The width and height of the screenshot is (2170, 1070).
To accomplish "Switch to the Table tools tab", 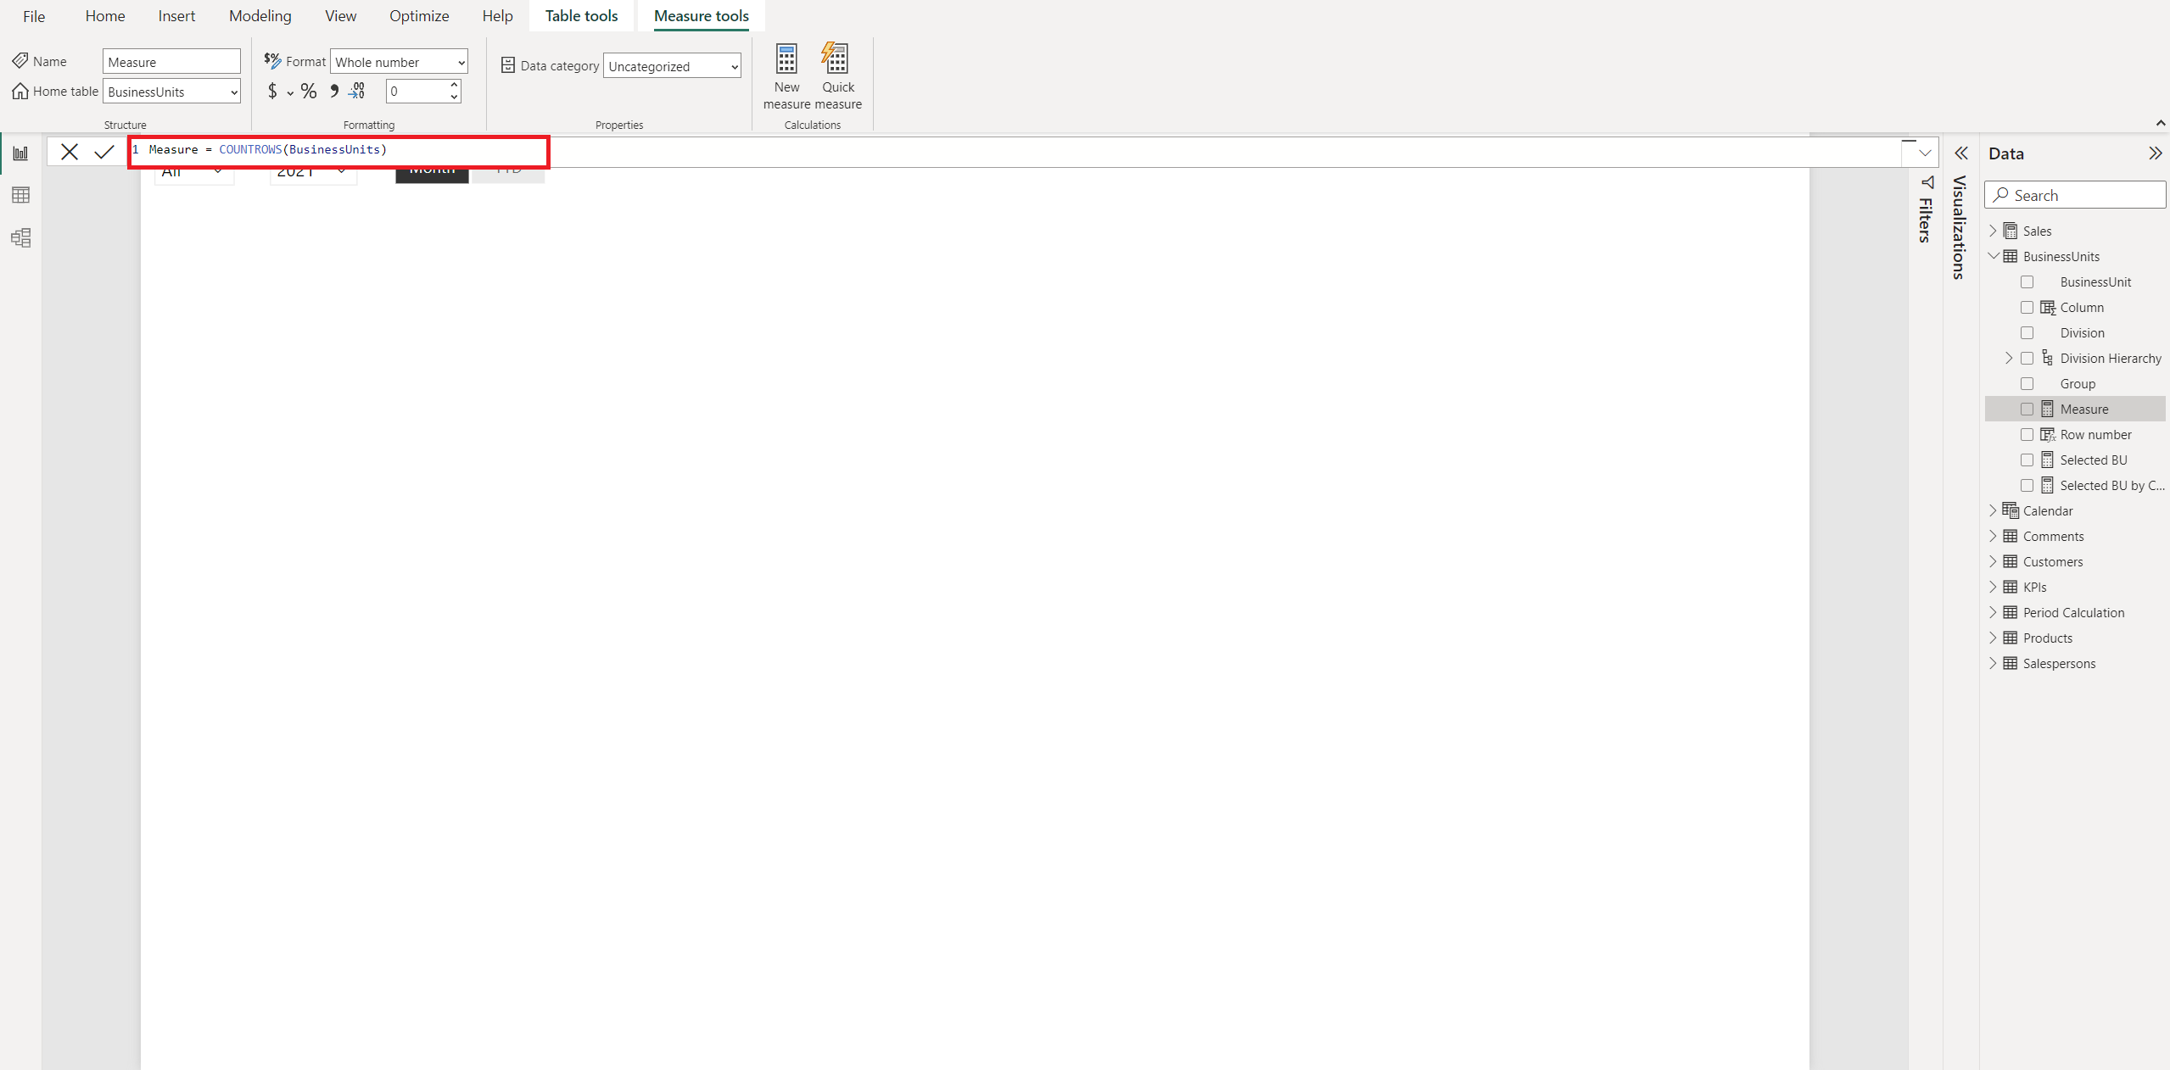I will pyautogui.click(x=581, y=15).
